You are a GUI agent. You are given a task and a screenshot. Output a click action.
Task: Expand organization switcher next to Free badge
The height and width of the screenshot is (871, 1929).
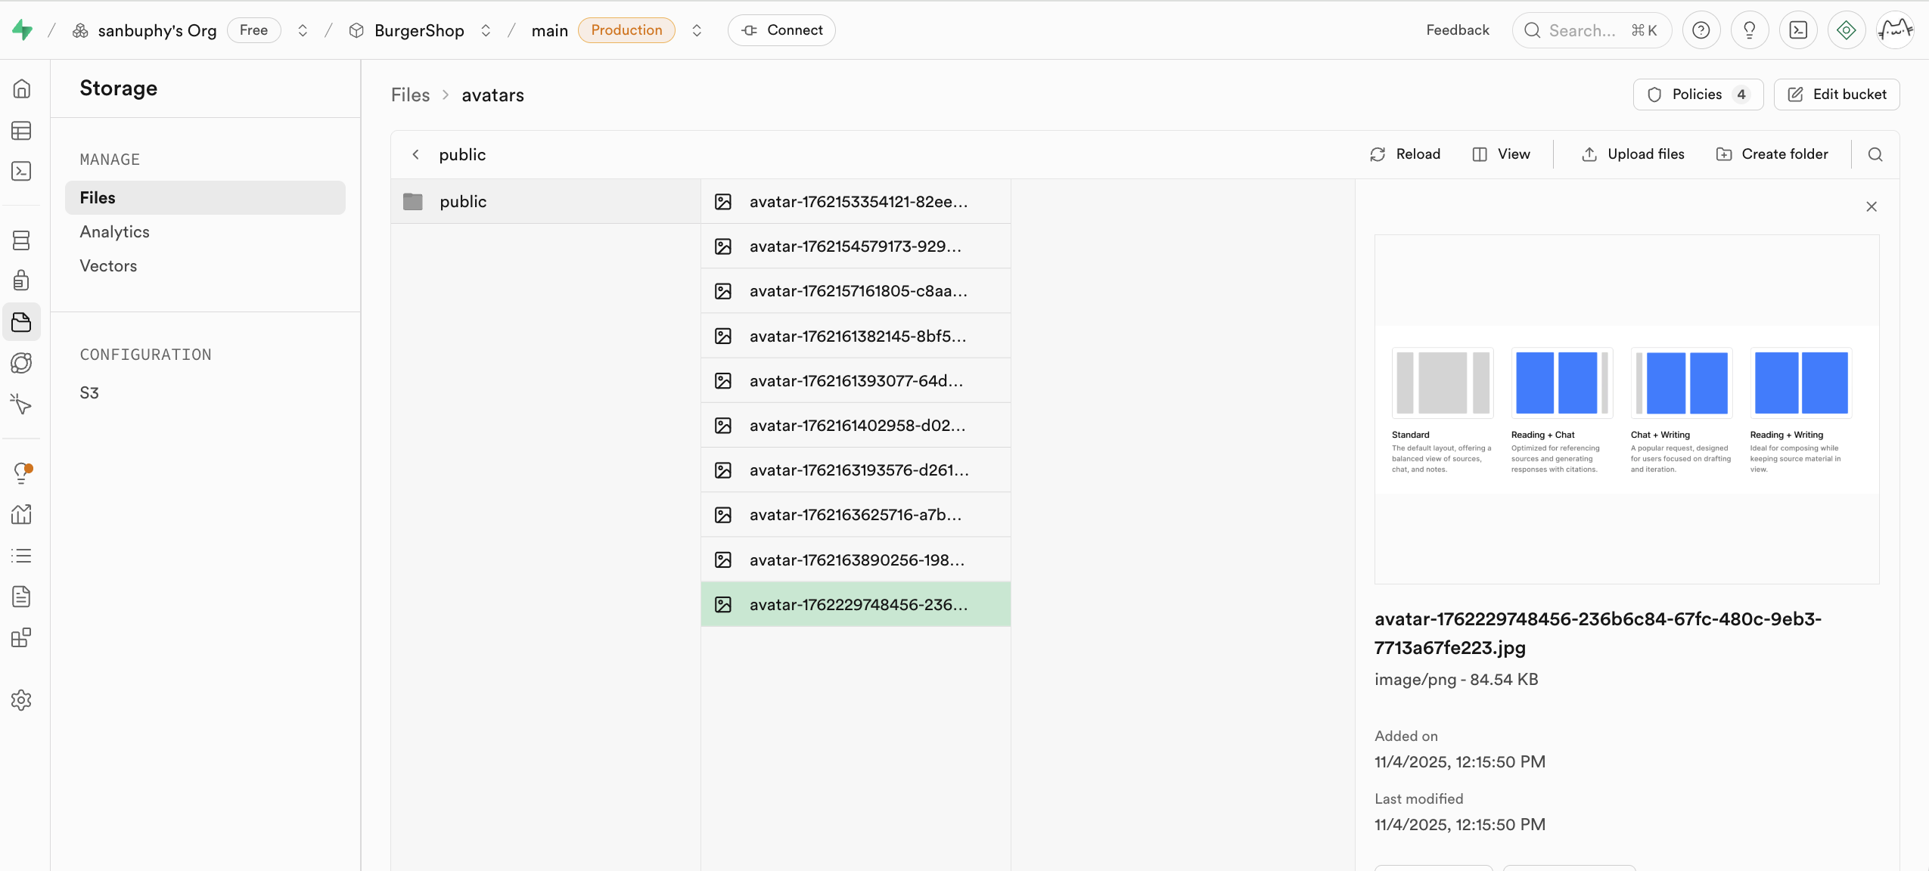[x=303, y=30]
